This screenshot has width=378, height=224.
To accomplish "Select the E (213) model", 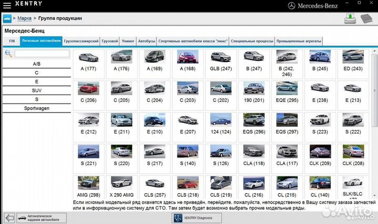I will pyautogui.click(x=353, y=95).
